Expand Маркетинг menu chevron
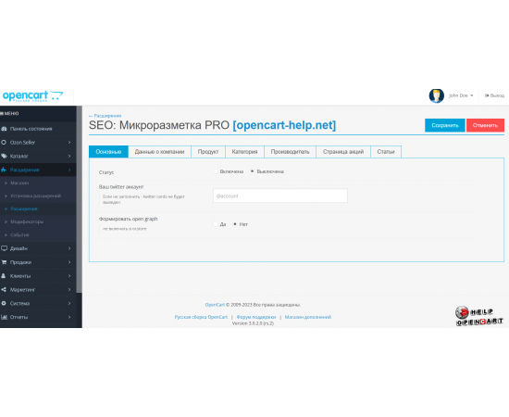The height and width of the screenshot is (417, 509). [x=69, y=290]
